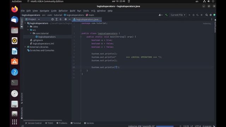This screenshot has height=127, width=226.
Task: Open the File menu
Action: 23,11
